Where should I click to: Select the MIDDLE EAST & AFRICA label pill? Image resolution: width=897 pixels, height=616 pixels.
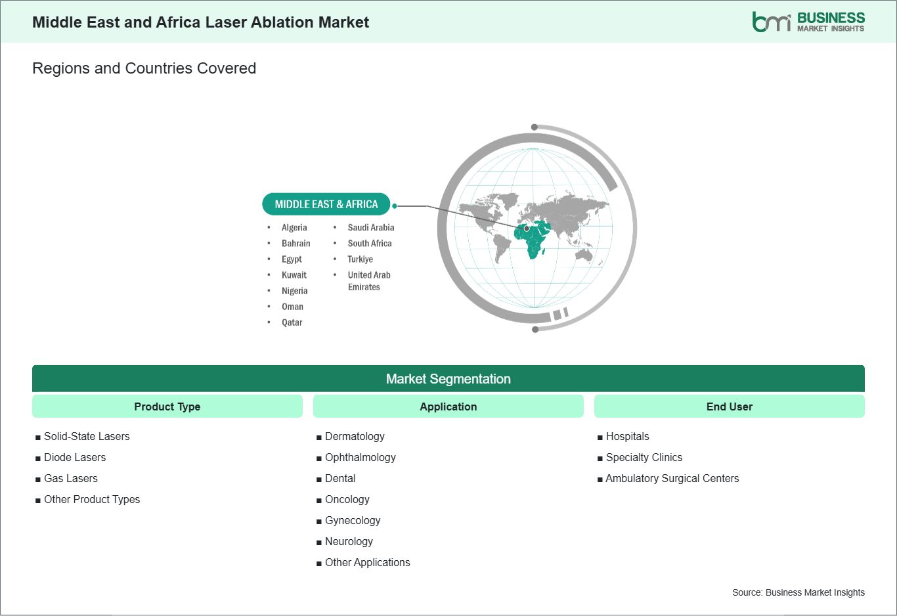(326, 204)
